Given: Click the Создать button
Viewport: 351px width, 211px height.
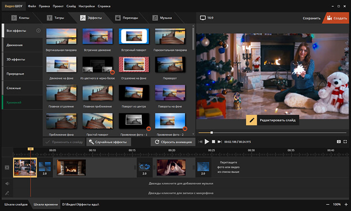Looking at the screenshot, I should 336,18.
